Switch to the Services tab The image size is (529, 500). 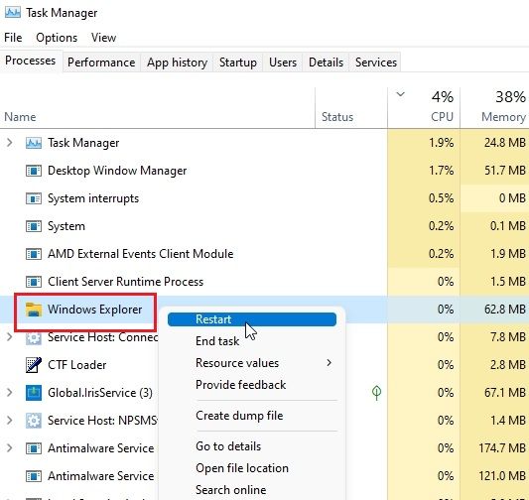[376, 62]
